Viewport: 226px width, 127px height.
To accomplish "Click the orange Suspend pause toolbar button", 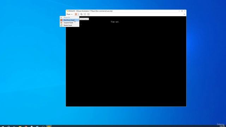I will tap(76, 14).
